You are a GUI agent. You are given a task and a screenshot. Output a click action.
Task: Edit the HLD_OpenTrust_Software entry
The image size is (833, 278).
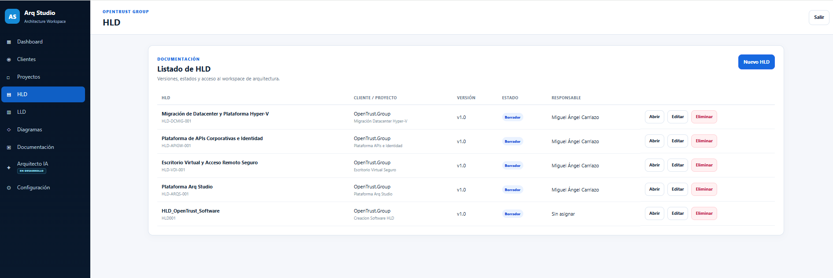tap(678, 213)
